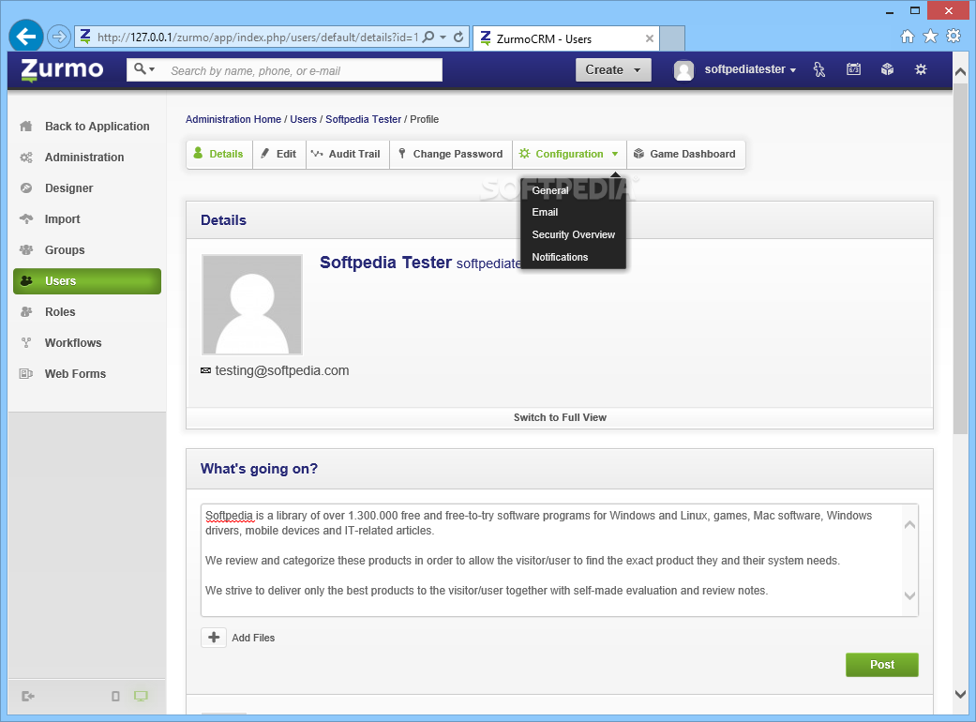976x722 pixels.
Task: Click page scrollbar down arrow
Action: 960,694
